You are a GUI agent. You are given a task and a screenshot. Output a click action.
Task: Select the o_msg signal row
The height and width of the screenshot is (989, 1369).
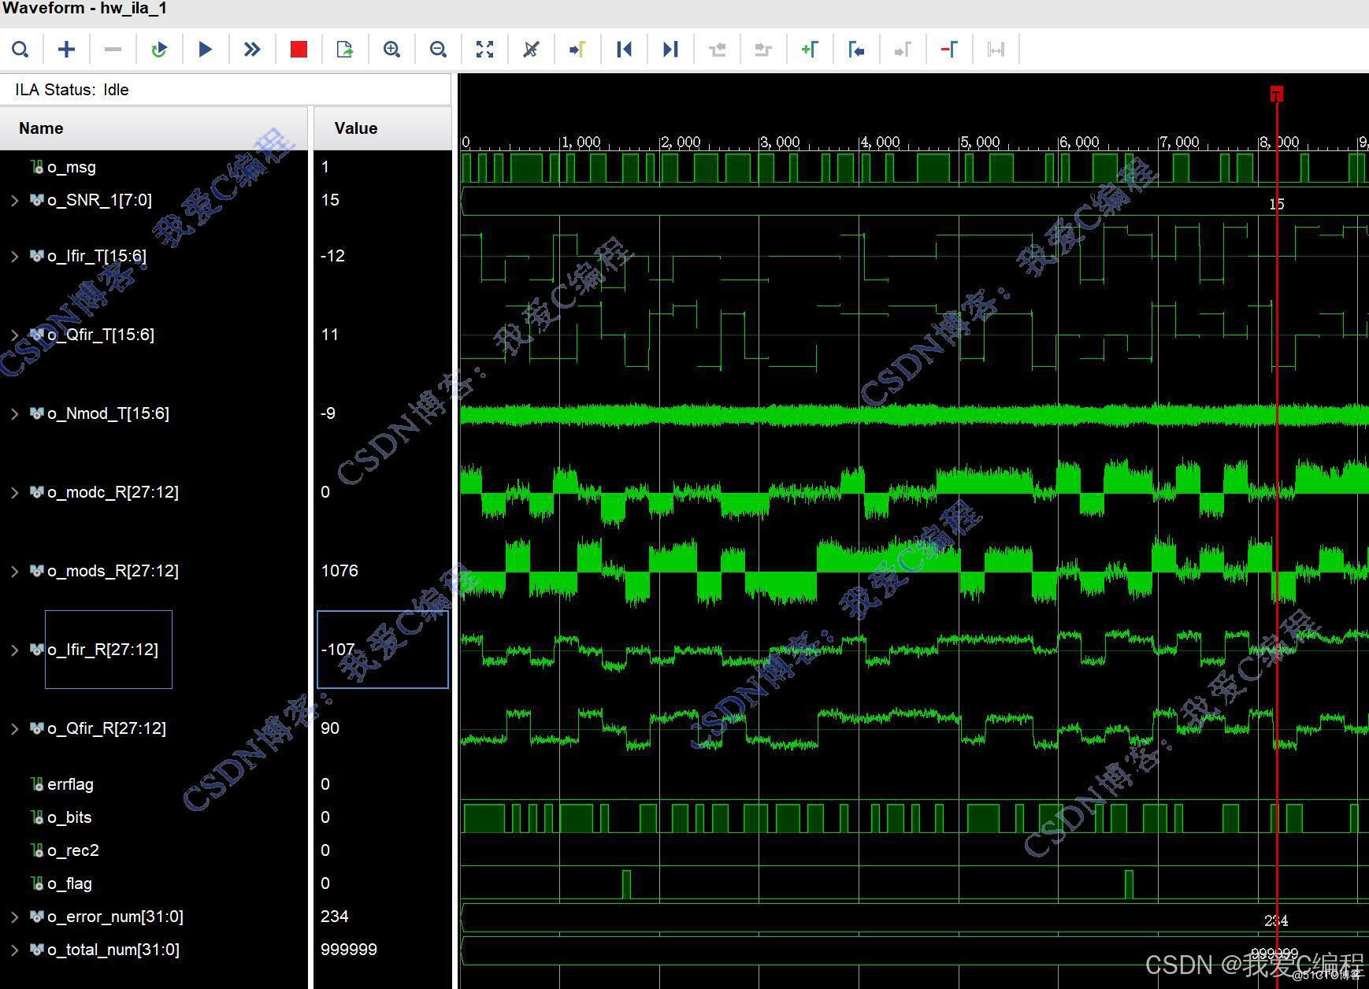click(x=72, y=167)
